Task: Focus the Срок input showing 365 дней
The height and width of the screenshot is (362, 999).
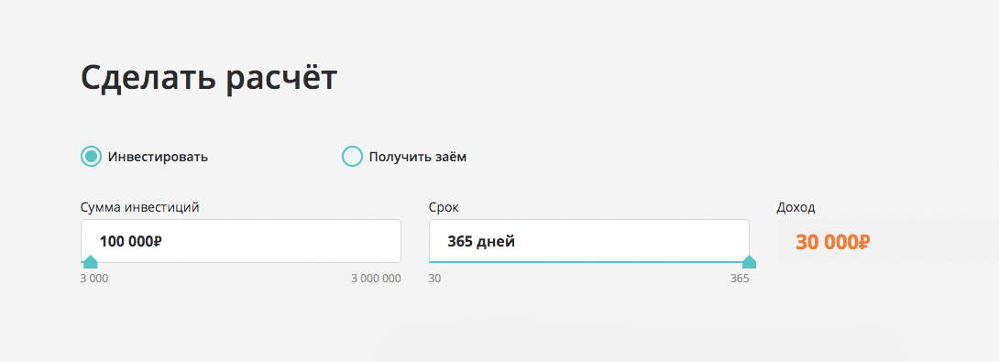Action: [x=588, y=241]
